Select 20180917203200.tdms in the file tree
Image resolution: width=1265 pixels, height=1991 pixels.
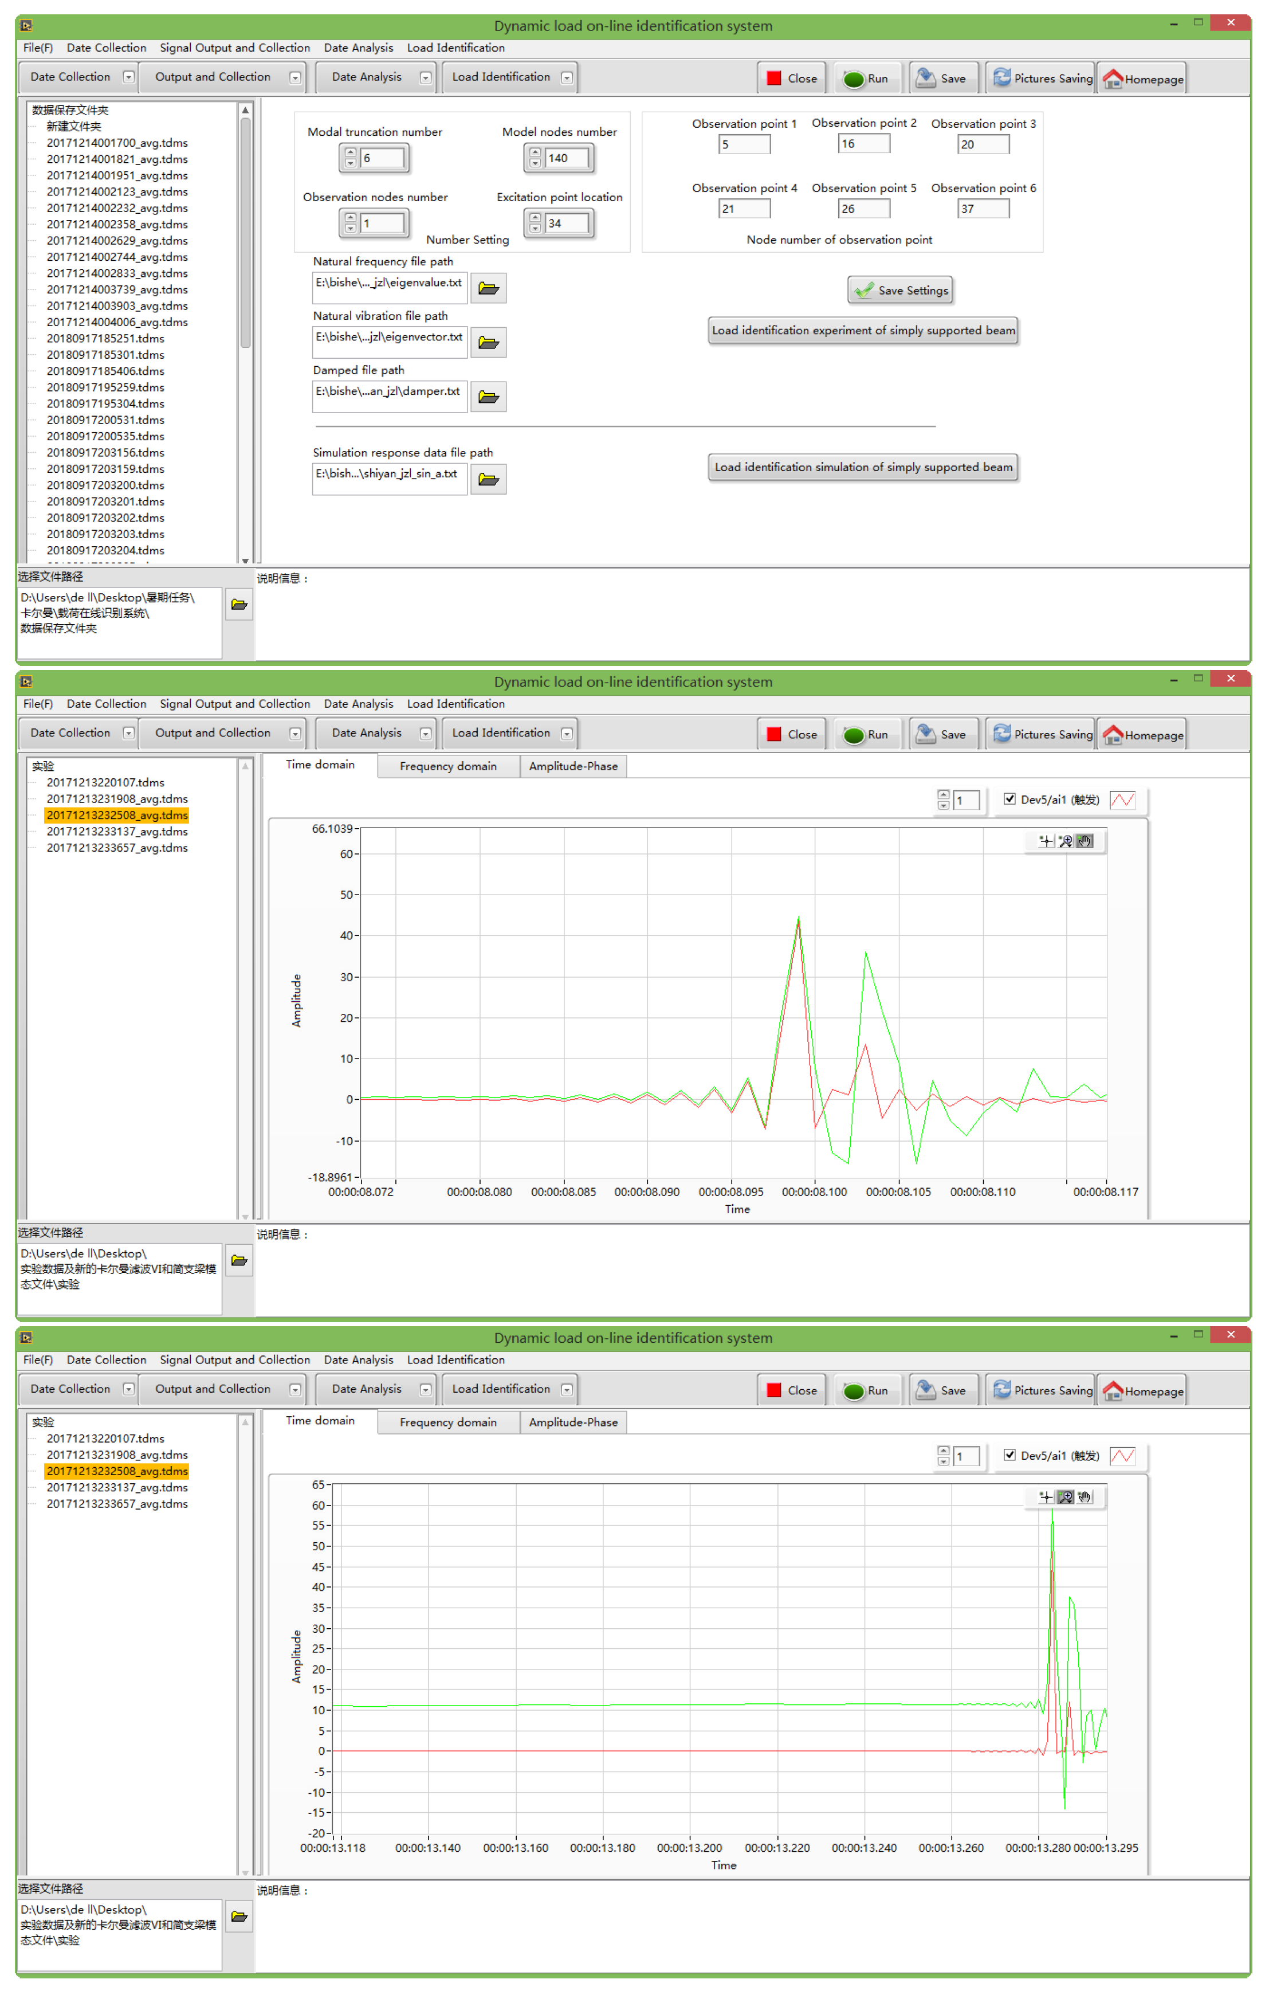pyautogui.click(x=105, y=485)
